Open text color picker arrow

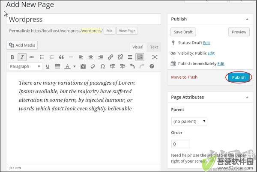(x=75, y=66)
